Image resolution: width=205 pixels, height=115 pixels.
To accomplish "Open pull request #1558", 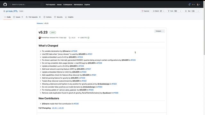I will (x=81, y=66).
